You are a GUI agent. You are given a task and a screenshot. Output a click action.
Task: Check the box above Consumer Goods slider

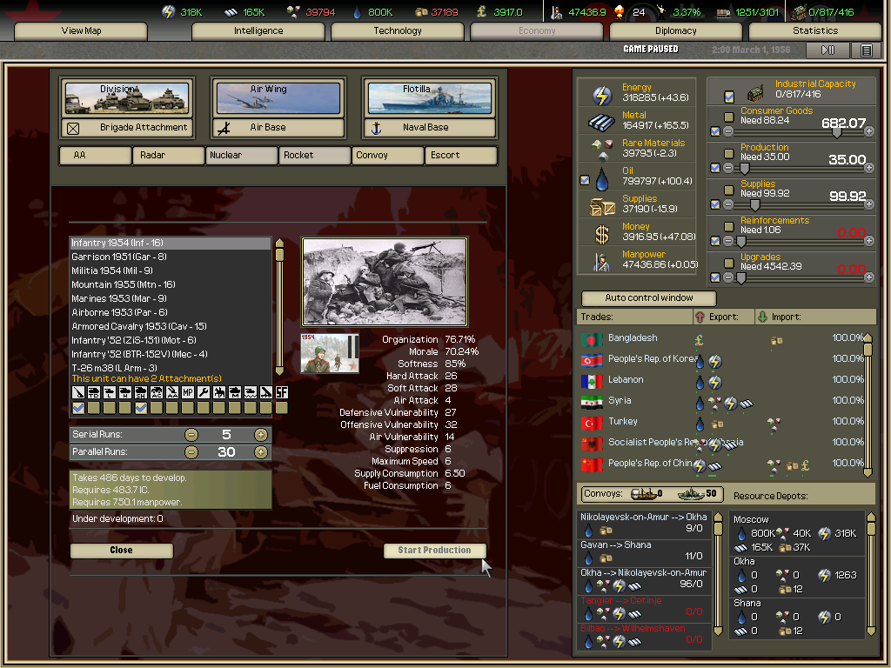pos(729,117)
